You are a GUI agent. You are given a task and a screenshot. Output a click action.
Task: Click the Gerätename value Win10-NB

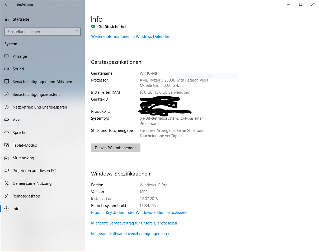click(x=148, y=73)
